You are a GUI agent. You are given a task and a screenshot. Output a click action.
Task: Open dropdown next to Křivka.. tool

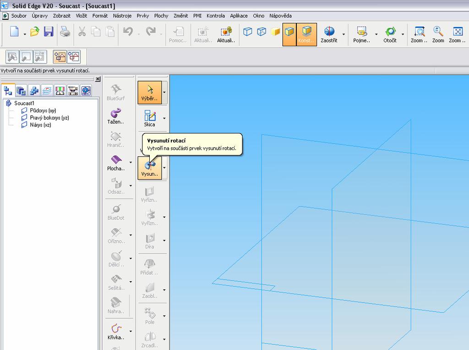pos(131,331)
